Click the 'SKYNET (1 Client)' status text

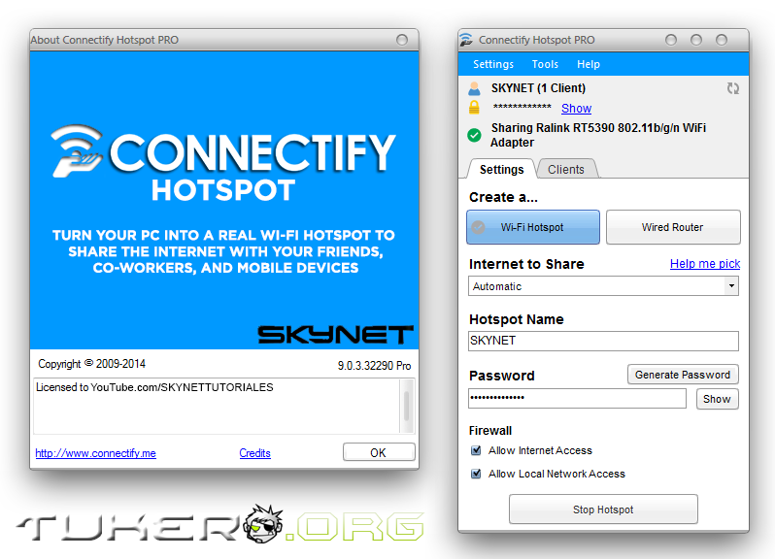pyautogui.click(x=538, y=88)
